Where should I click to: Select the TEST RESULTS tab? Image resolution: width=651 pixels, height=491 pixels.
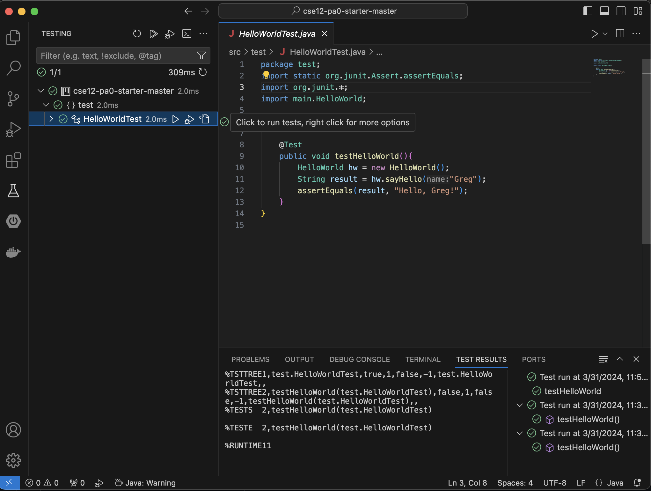tap(481, 359)
